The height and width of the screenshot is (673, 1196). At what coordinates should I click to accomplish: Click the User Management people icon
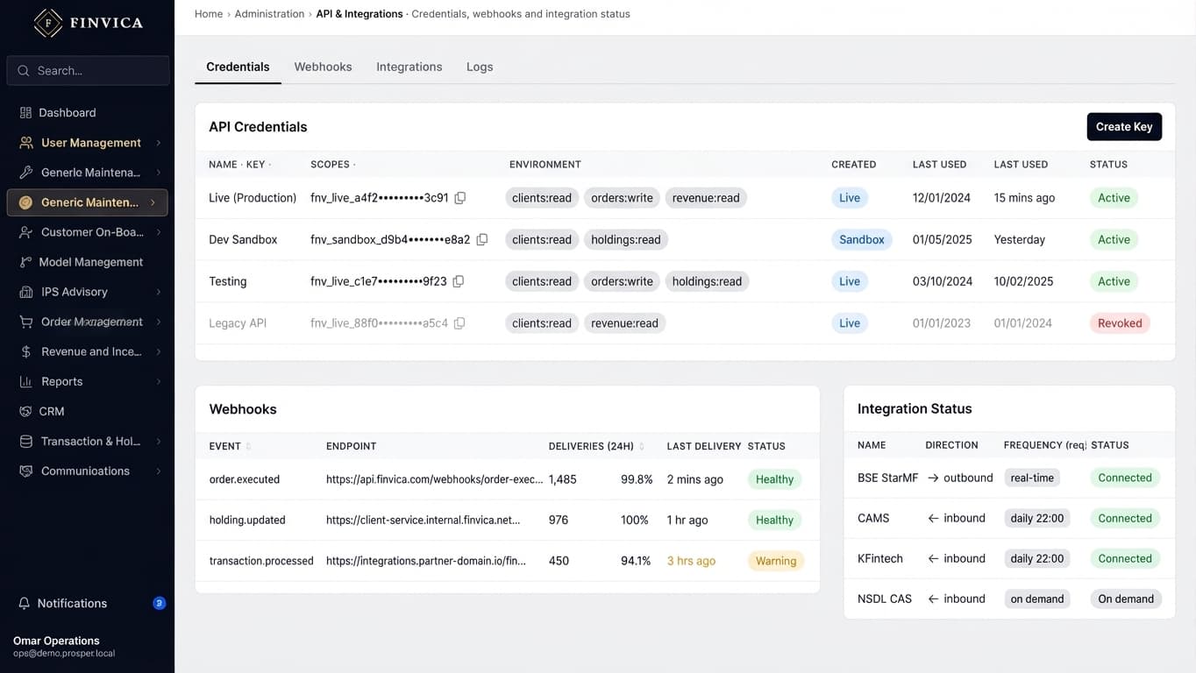(25, 143)
